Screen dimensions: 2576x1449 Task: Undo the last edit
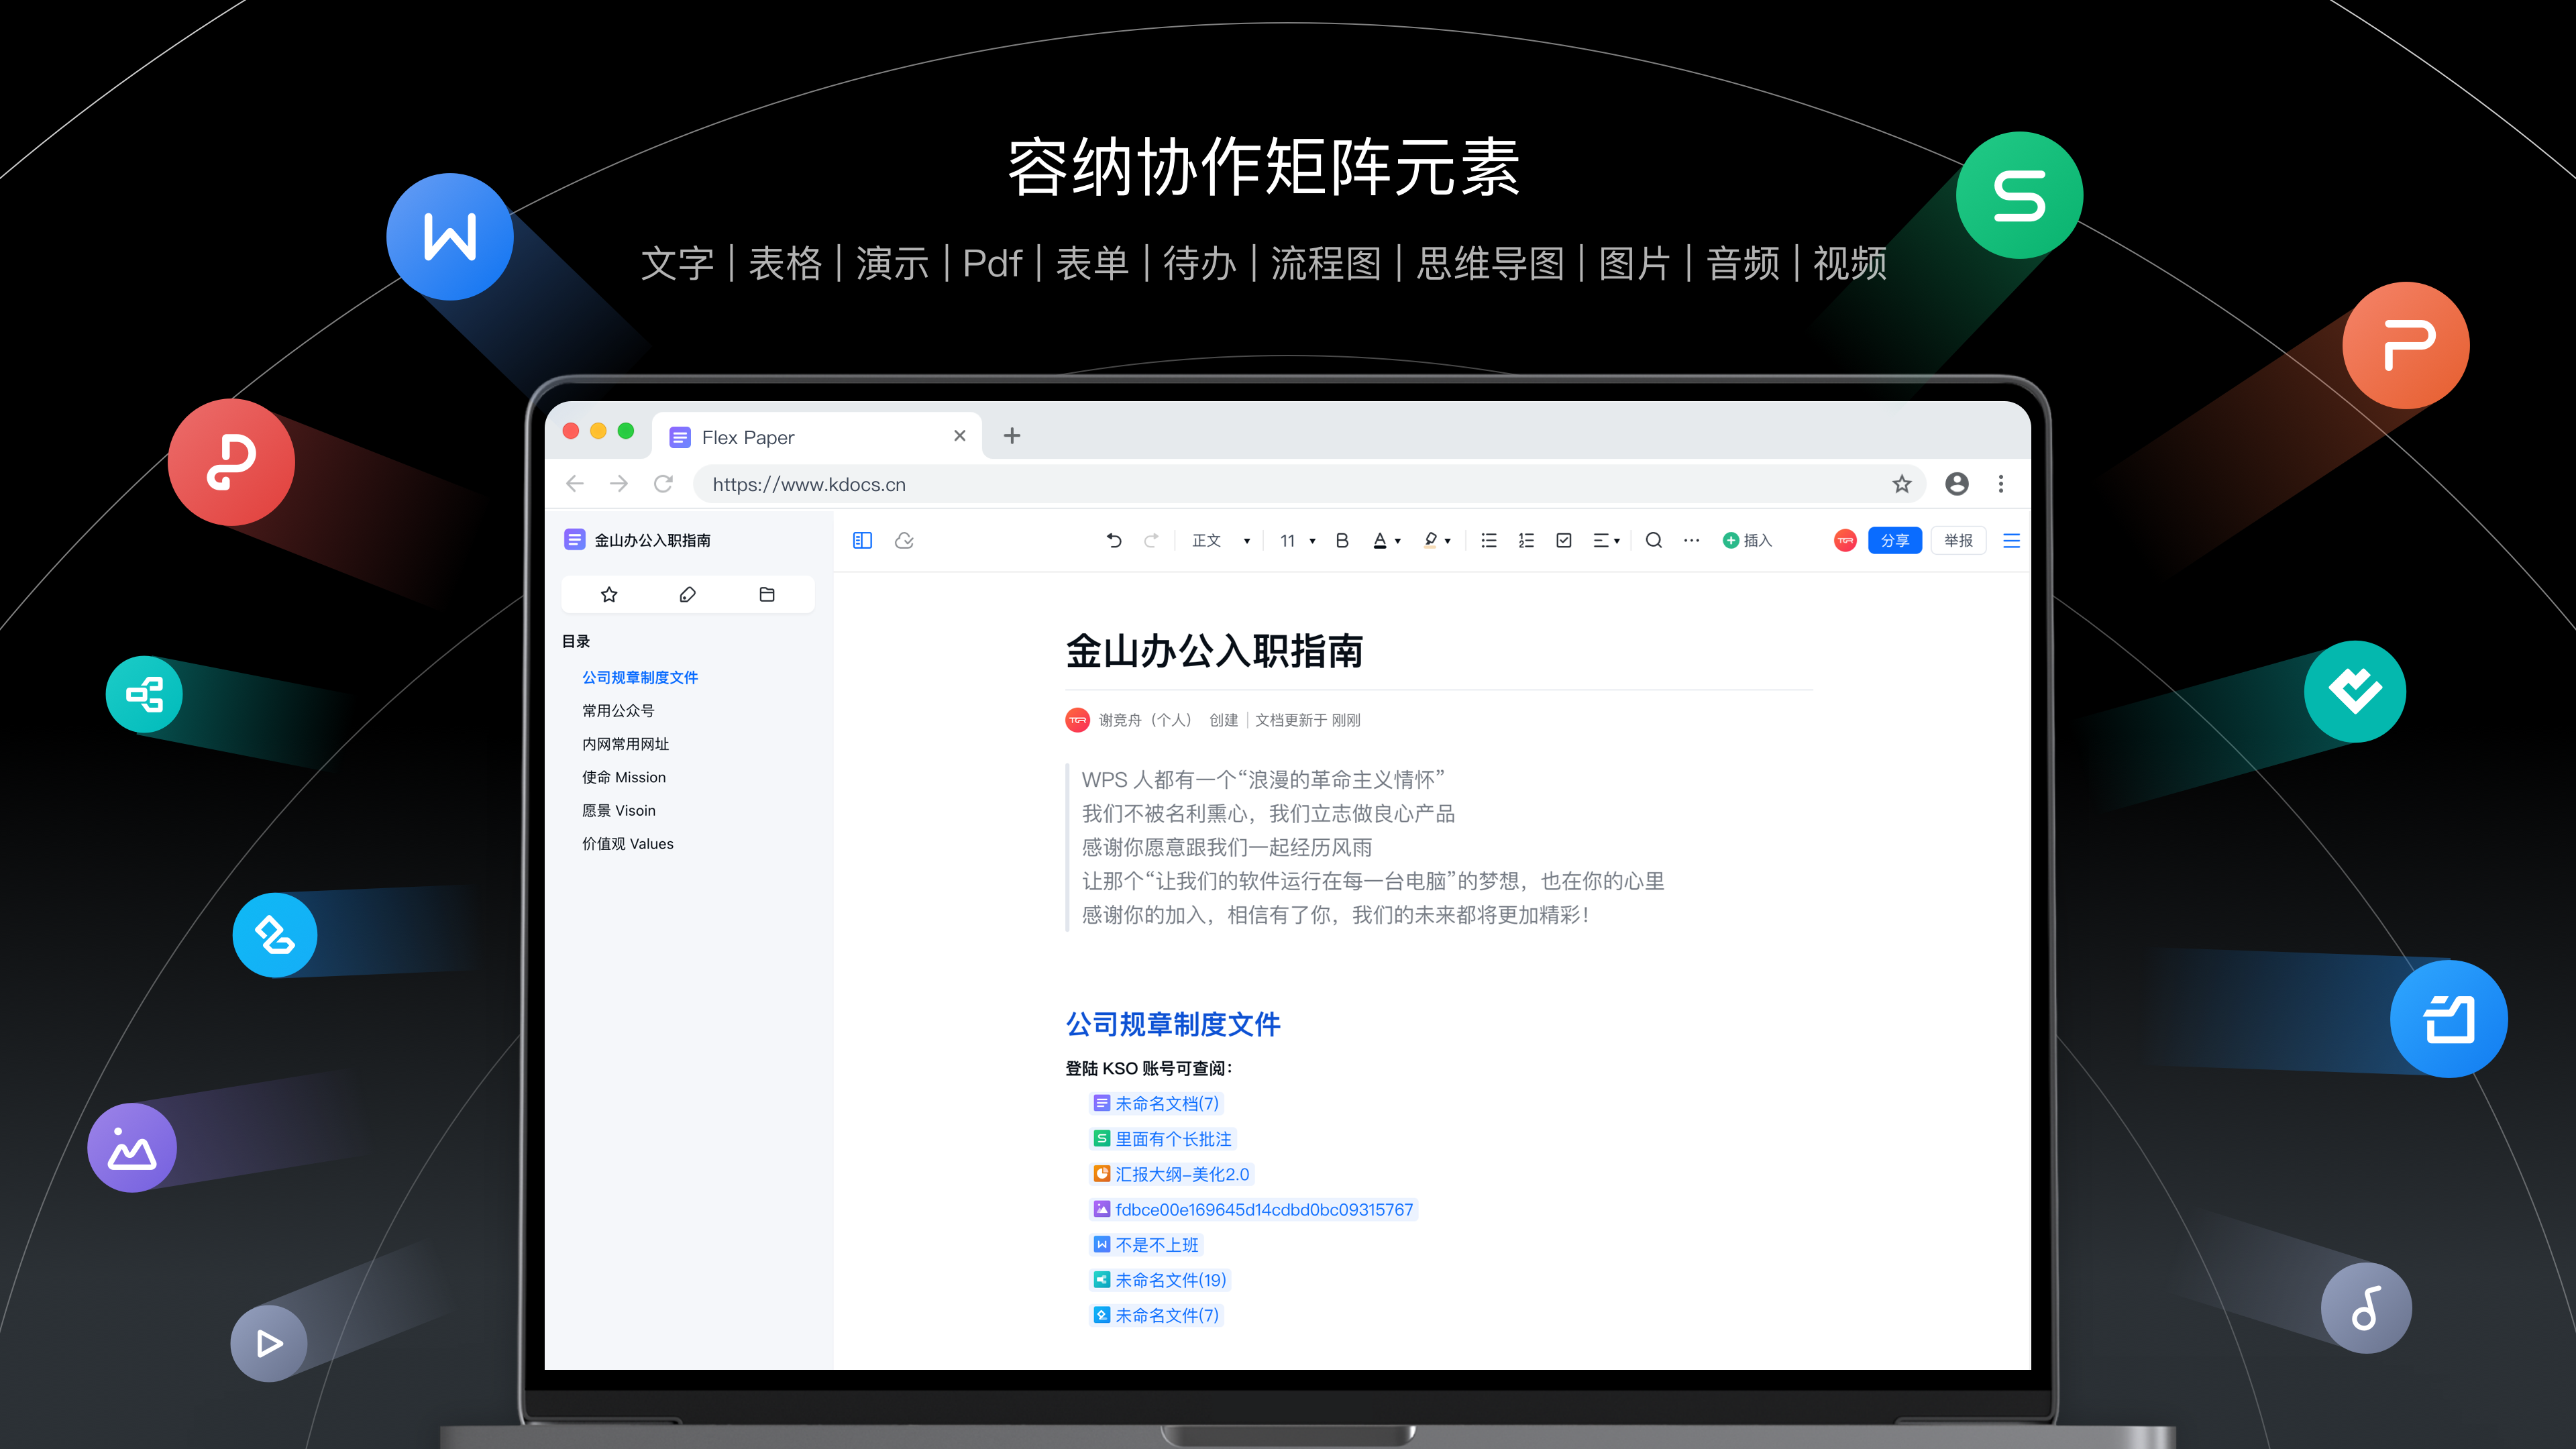1114,540
